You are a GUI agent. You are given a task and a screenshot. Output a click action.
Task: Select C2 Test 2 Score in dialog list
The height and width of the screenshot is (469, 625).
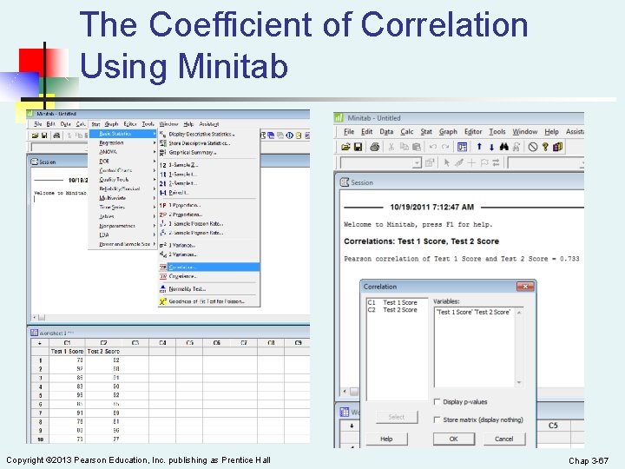click(x=392, y=310)
